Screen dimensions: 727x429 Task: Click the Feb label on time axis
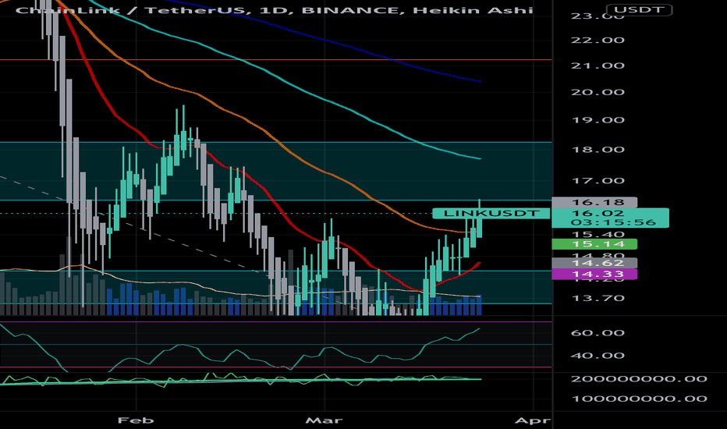[x=136, y=420]
